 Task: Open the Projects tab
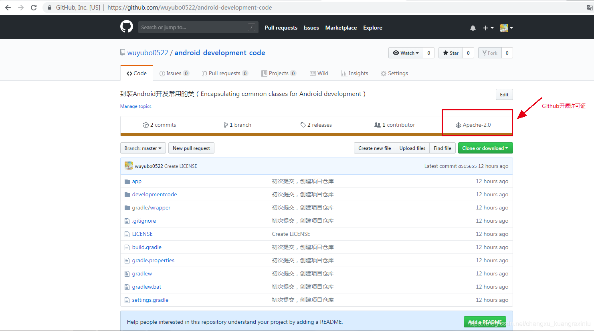279,73
